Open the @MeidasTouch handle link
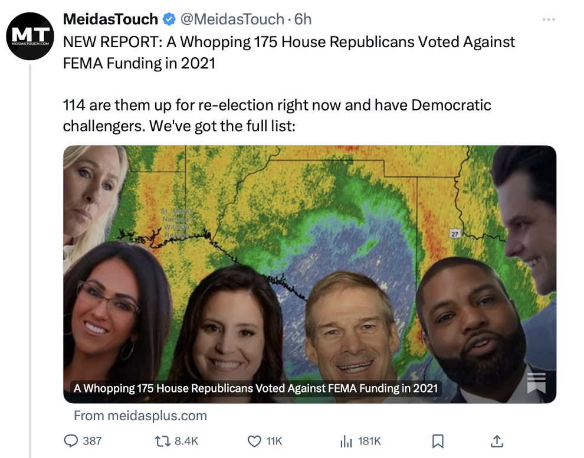Viewport: 584px width, 458px height. click(232, 19)
